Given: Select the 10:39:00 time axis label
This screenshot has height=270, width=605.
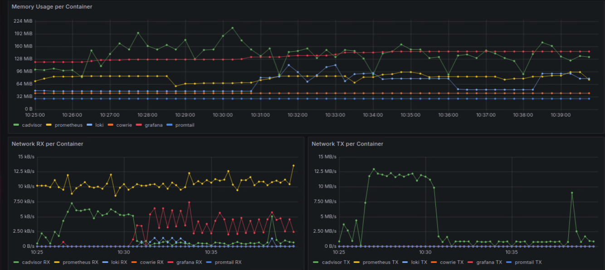Looking at the screenshot, I should click(561, 115).
